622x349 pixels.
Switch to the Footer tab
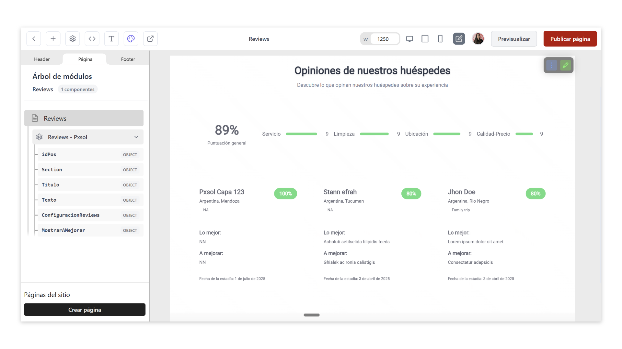coord(128,59)
